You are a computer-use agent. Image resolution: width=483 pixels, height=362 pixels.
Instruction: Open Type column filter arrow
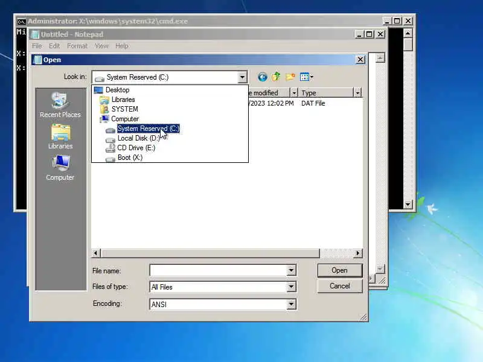pos(357,93)
